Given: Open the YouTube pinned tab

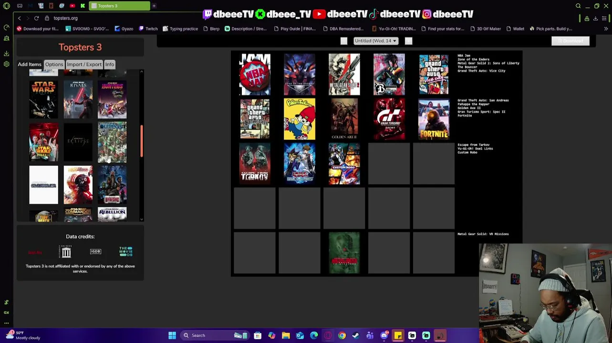Looking at the screenshot, I should (x=72, y=6).
